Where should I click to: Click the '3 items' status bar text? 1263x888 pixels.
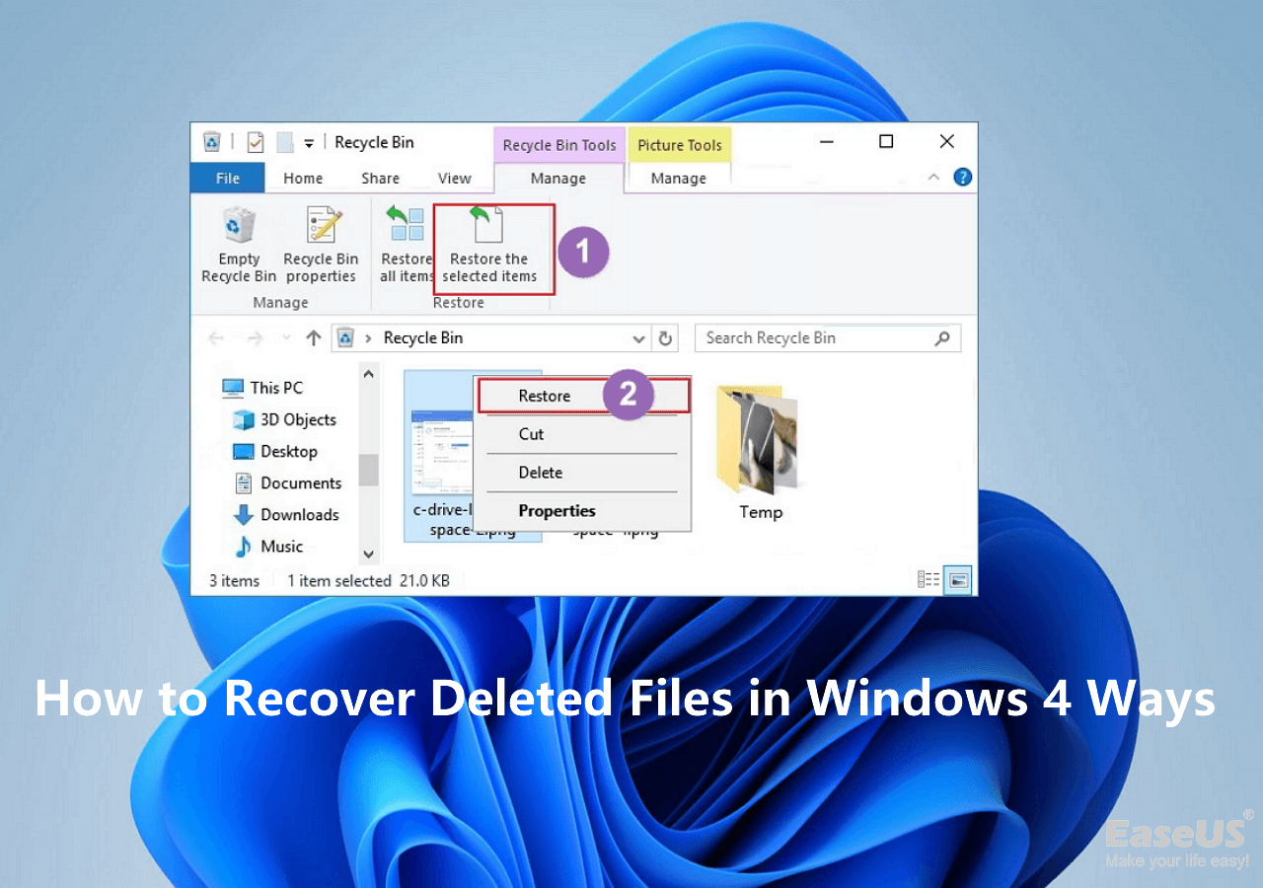point(234,580)
